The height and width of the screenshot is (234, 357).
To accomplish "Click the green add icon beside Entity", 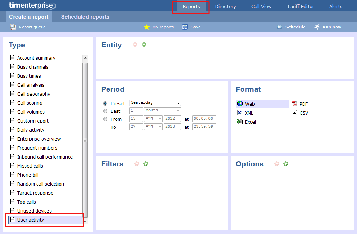I will (x=144, y=45).
